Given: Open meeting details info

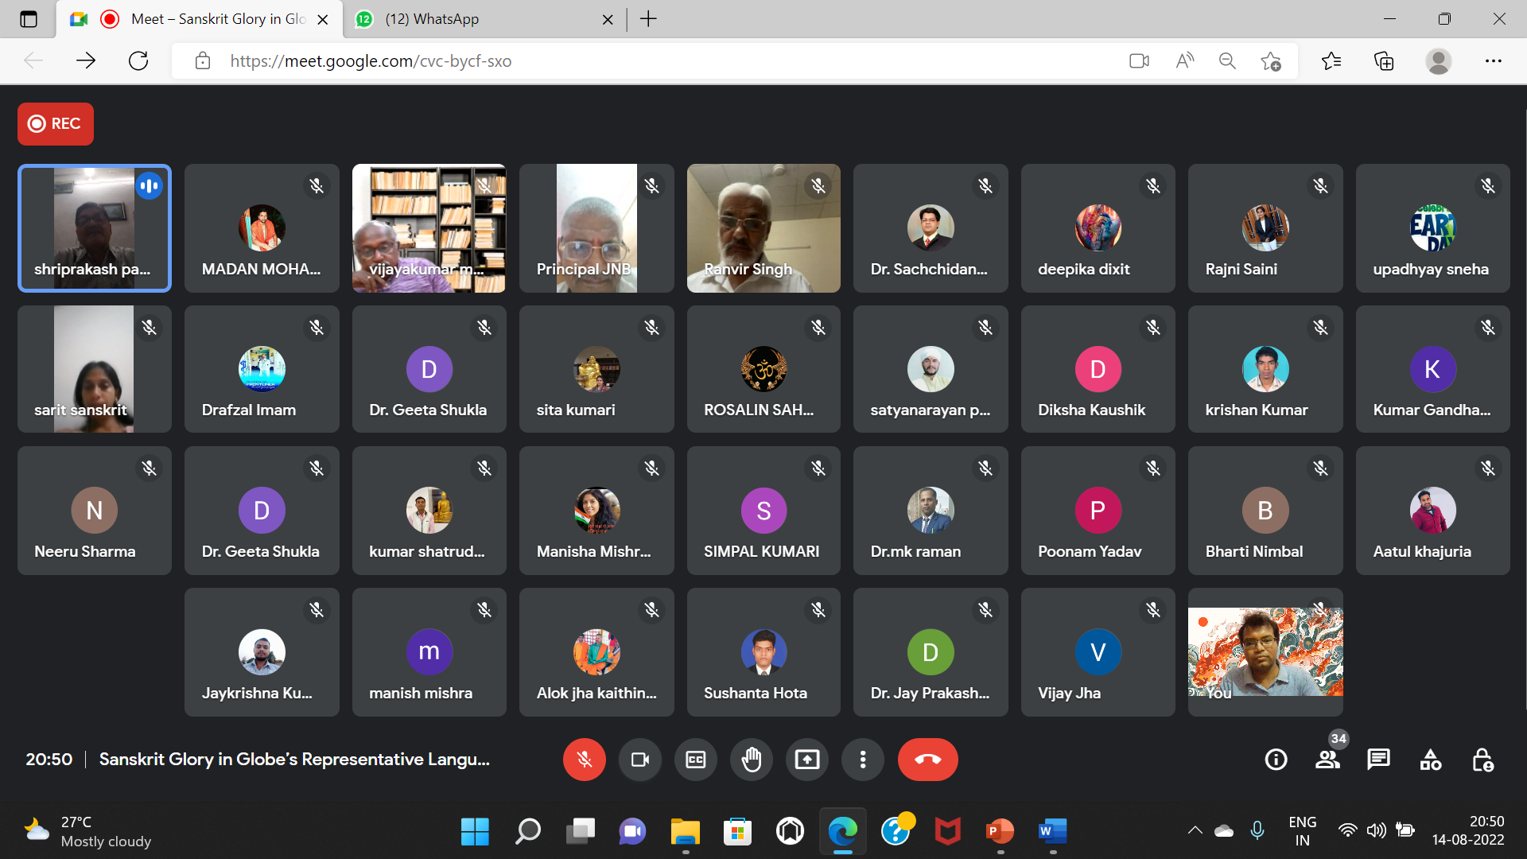Looking at the screenshot, I should (x=1276, y=760).
